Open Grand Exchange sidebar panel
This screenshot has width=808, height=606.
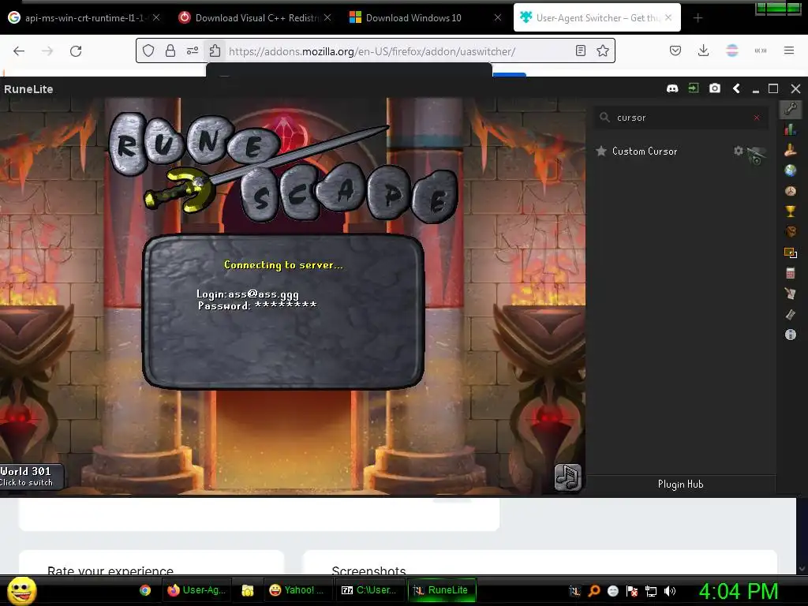791,150
